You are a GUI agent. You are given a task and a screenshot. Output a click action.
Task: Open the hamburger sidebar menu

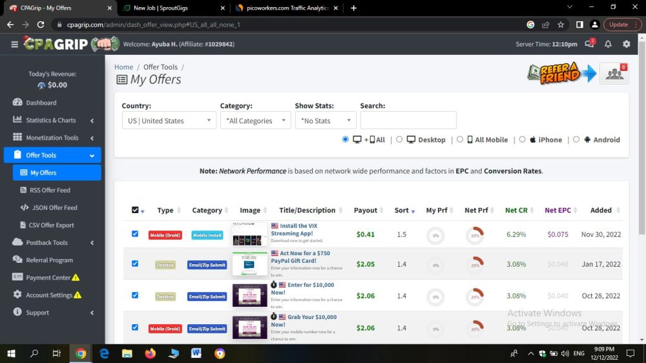(x=14, y=44)
